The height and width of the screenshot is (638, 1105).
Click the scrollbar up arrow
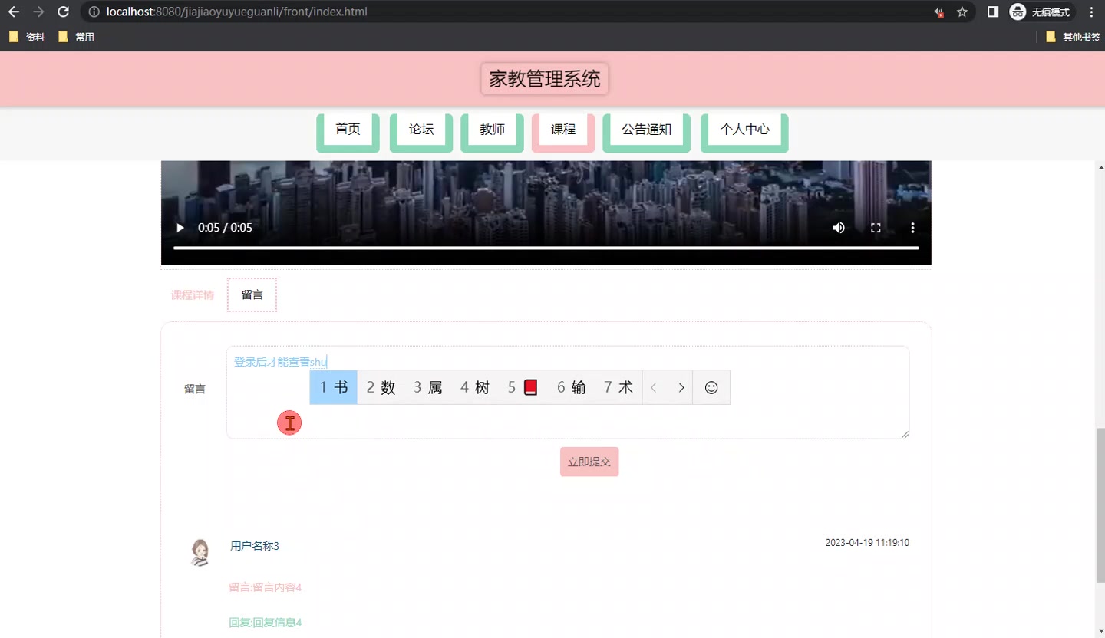[x=1100, y=166]
